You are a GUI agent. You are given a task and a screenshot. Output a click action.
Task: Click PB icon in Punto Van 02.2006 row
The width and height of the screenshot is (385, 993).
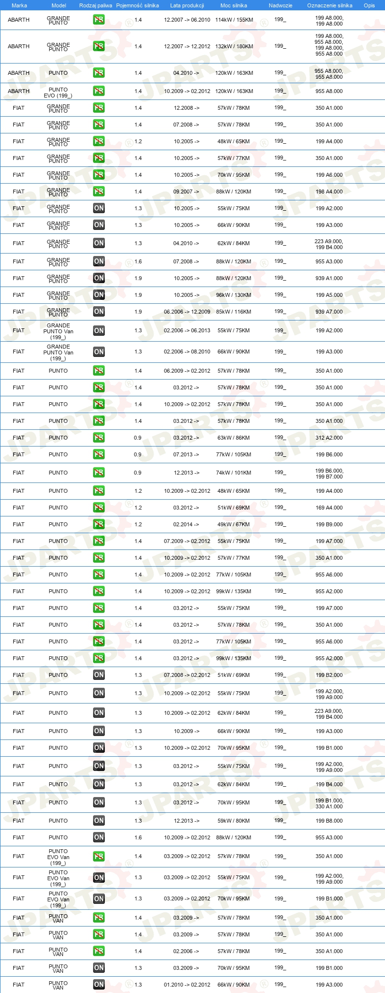point(99,951)
